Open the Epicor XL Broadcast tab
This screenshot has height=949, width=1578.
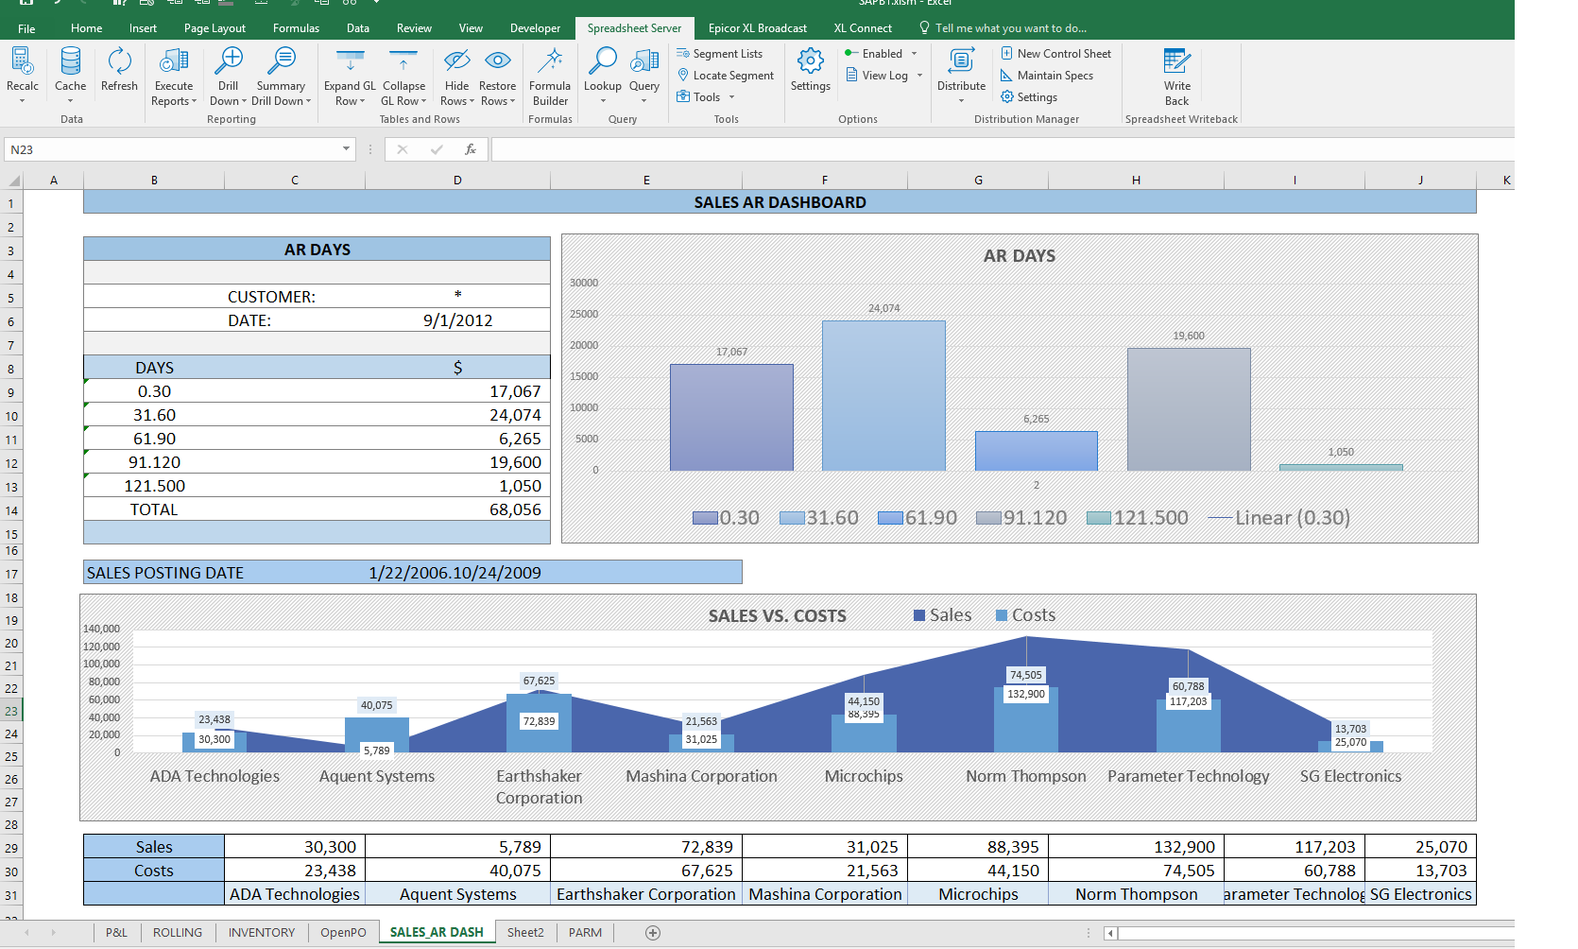coord(757,28)
